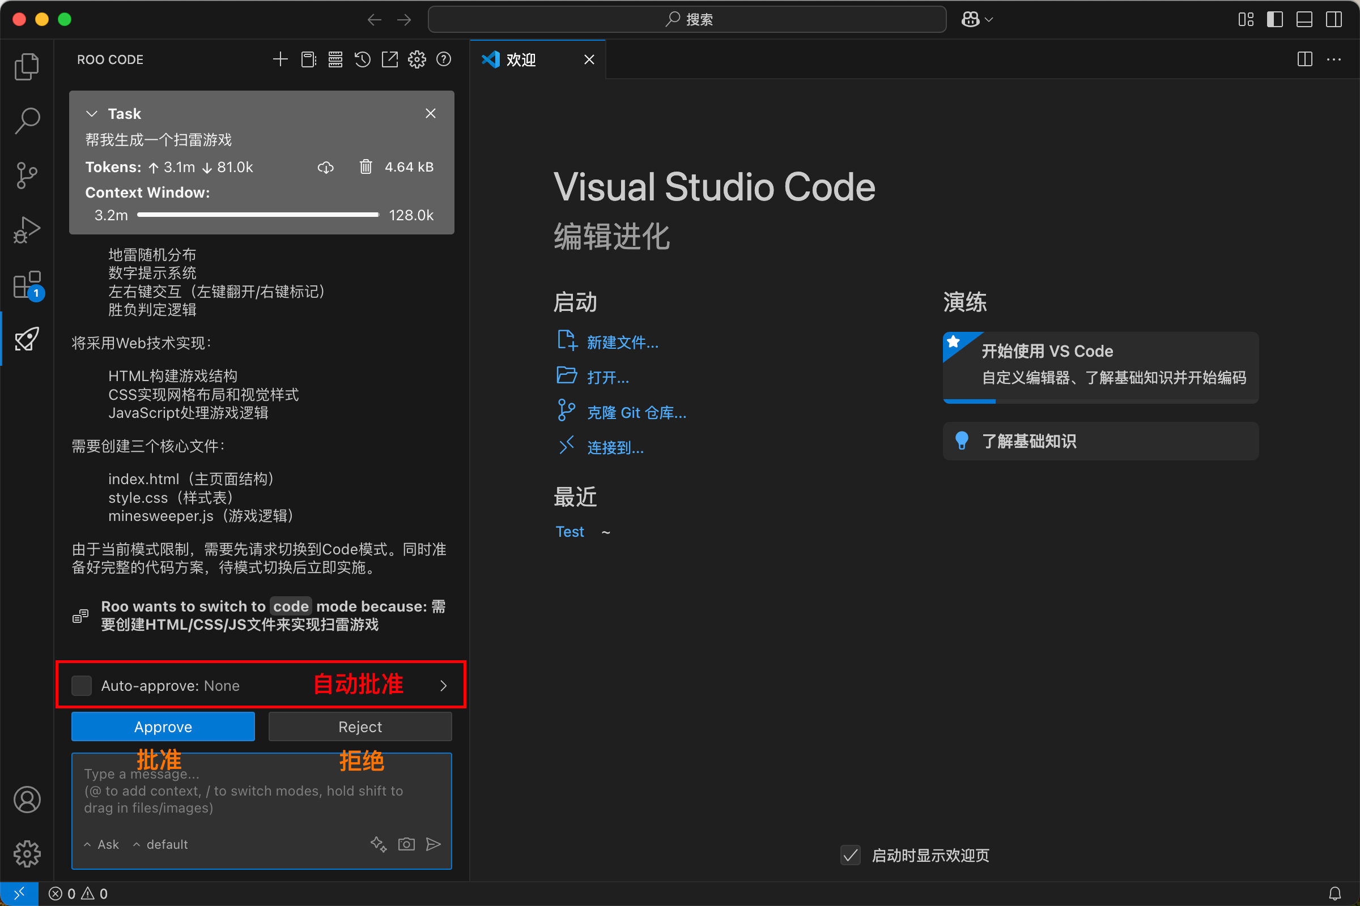Delete task with trash icon
The width and height of the screenshot is (1360, 906).
[x=365, y=166]
